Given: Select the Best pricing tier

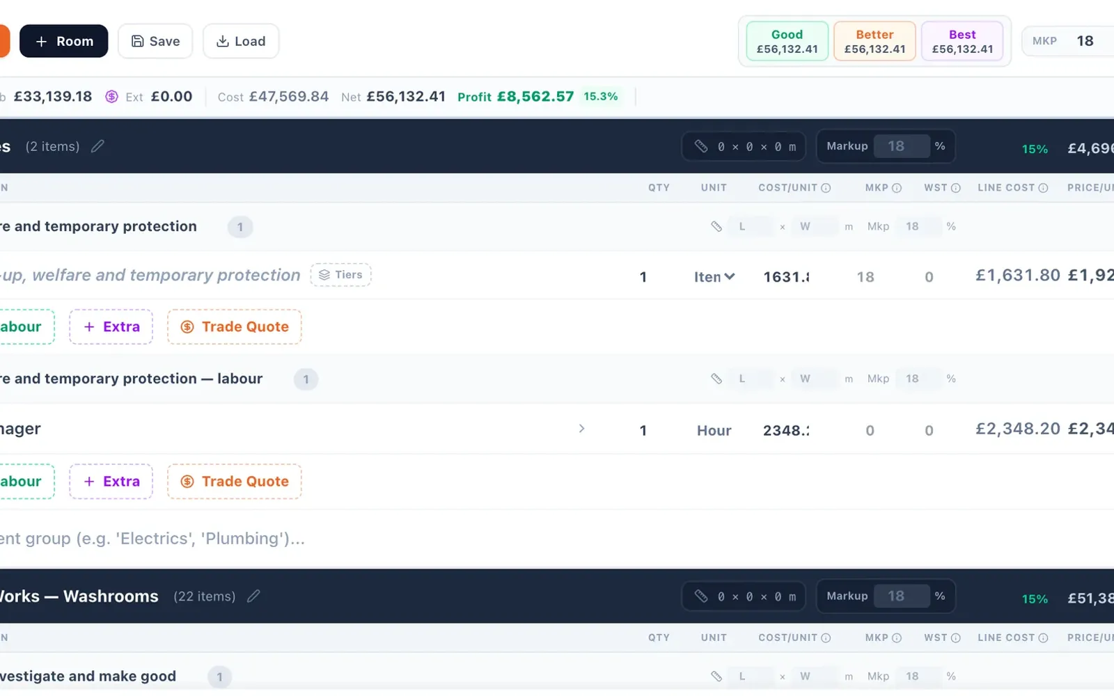Looking at the screenshot, I should coord(962,41).
